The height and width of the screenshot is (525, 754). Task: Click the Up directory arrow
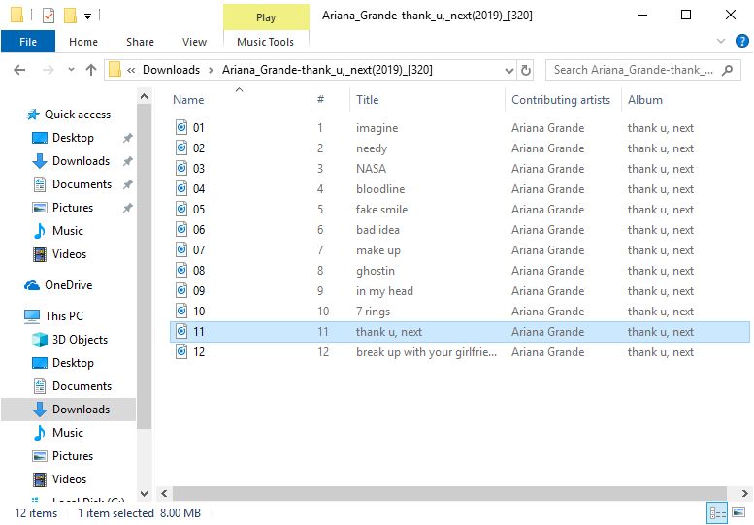(x=91, y=70)
